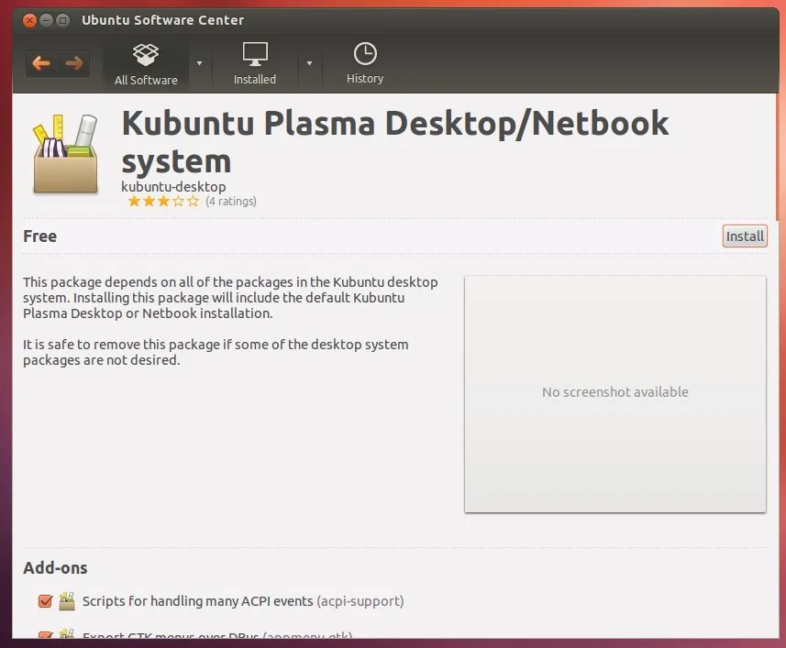This screenshot has height=648, width=786.
Task: Open the History clock view
Action: [x=364, y=63]
